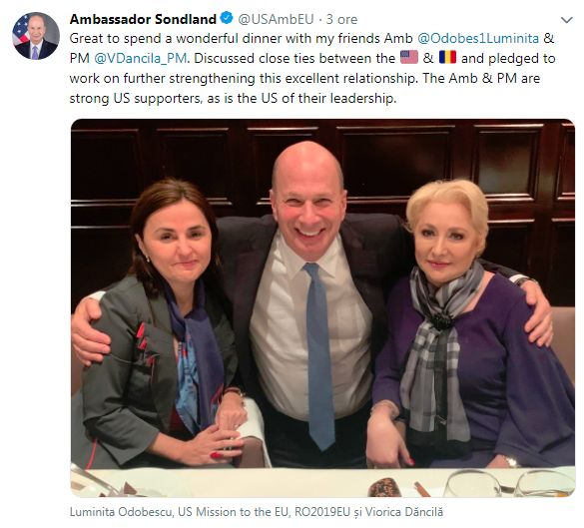Click the Romanian flag emoji

click(x=447, y=58)
